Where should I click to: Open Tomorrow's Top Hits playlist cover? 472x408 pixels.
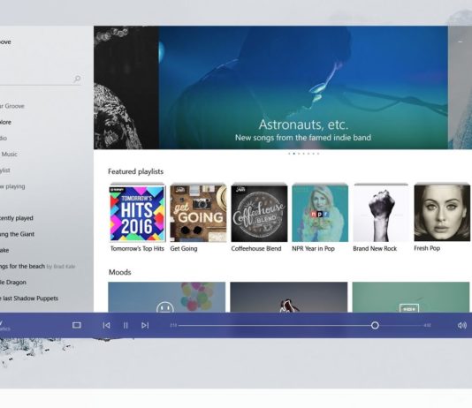point(137,213)
